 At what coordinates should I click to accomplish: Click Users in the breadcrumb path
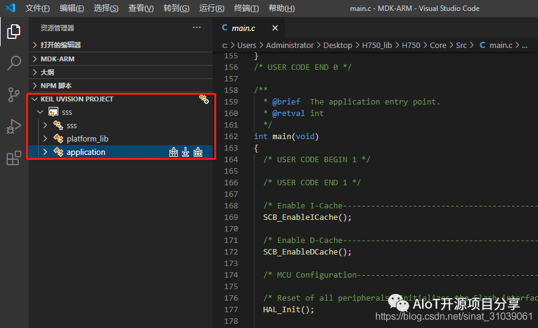247,46
